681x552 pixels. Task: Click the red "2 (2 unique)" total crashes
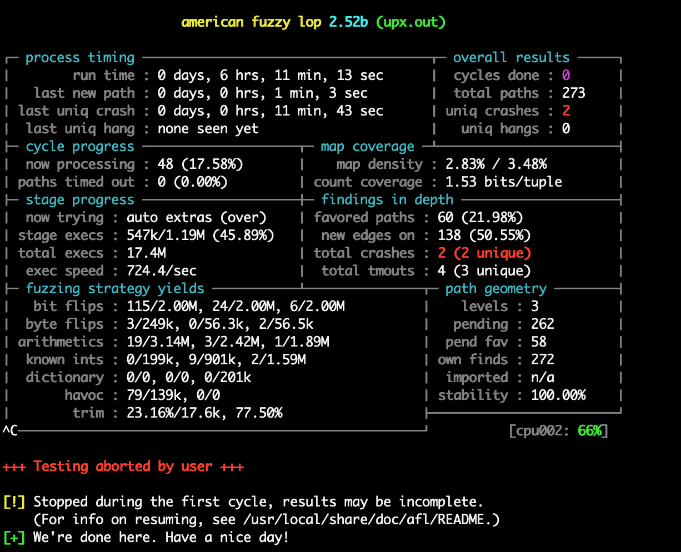pos(484,253)
